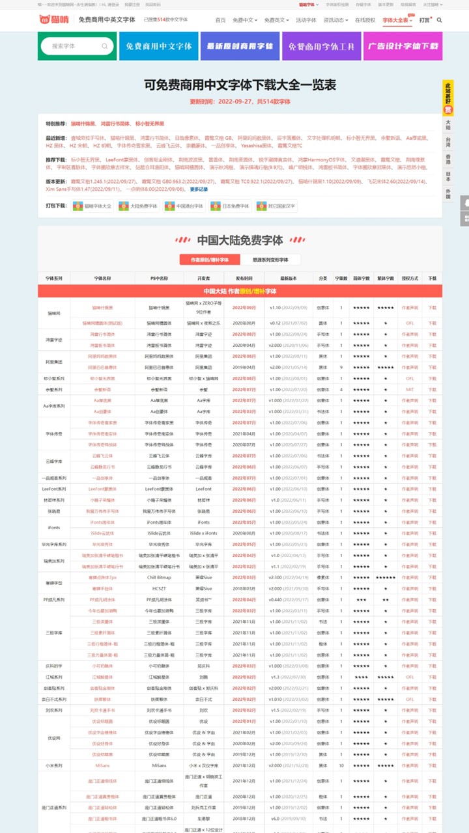469x833 pixels.
Task: Jump to 日本 section in sidebar
Action: coord(448,175)
